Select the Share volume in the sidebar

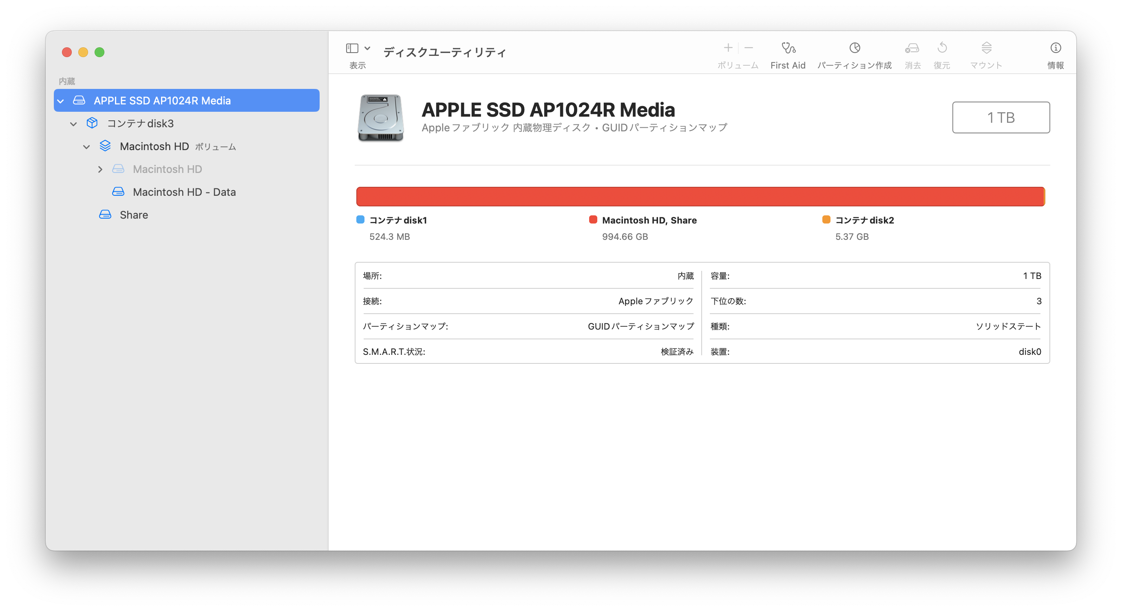134,215
